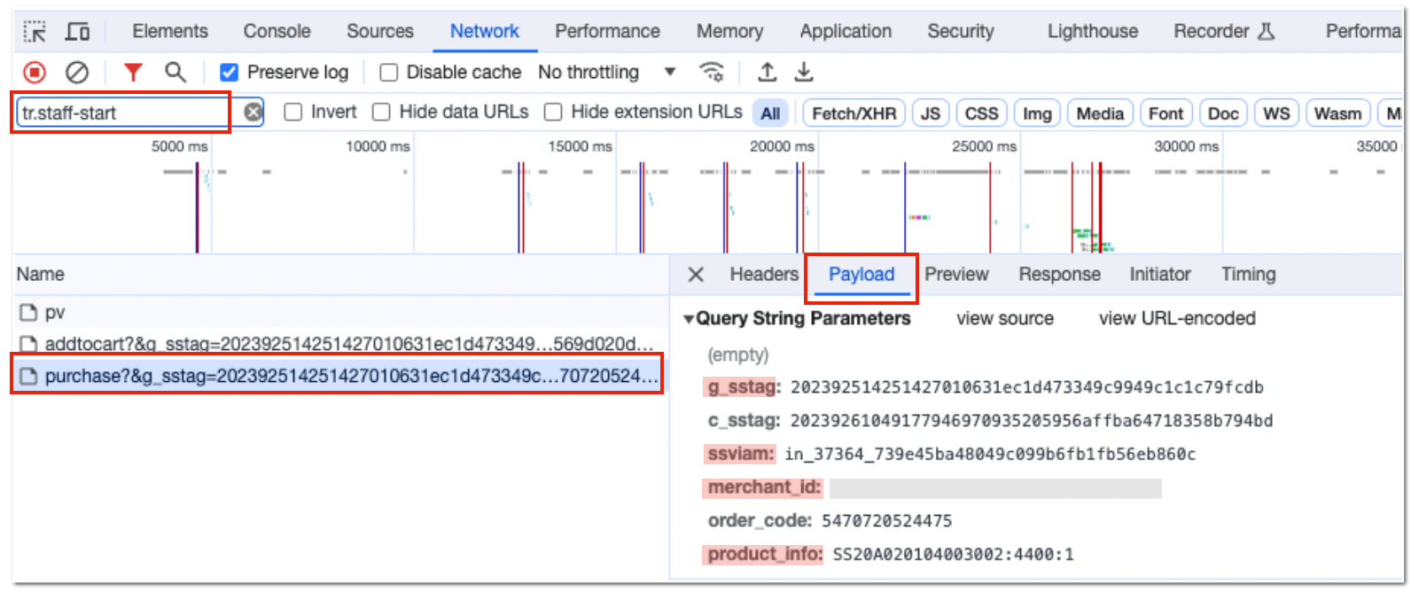Check the Invert filter checkbox
This screenshot has width=1411, height=592.
tap(292, 113)
